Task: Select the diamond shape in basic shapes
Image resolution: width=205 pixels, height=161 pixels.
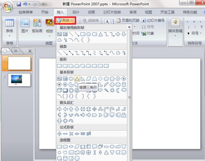Action: pyautogui.click(x=100, y=79)
